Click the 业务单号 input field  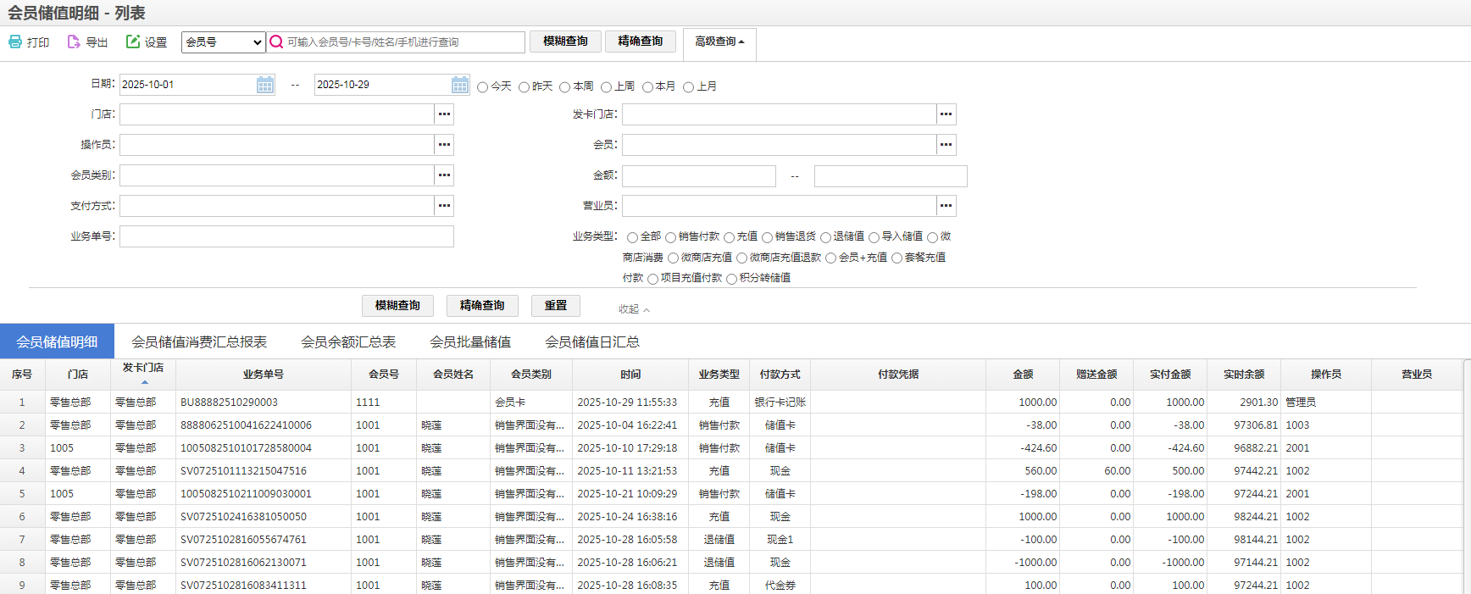click(286, 236)
